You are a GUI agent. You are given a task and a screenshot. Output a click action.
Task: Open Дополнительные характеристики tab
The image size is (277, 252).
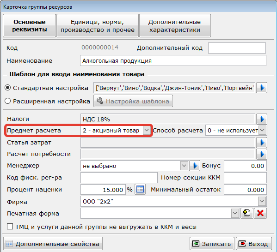click(175, 26)
